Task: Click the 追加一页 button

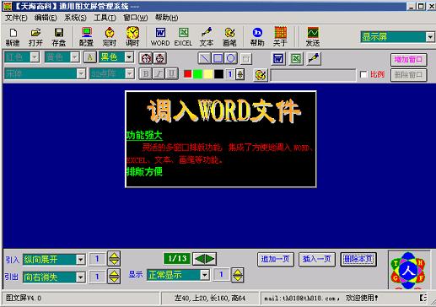Action: [276, 259]
